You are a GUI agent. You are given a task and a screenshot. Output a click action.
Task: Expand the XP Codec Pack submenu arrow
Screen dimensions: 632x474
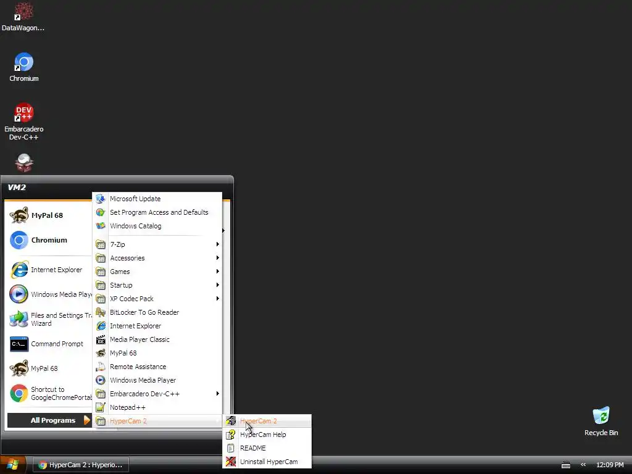click(x=218, y=299)
